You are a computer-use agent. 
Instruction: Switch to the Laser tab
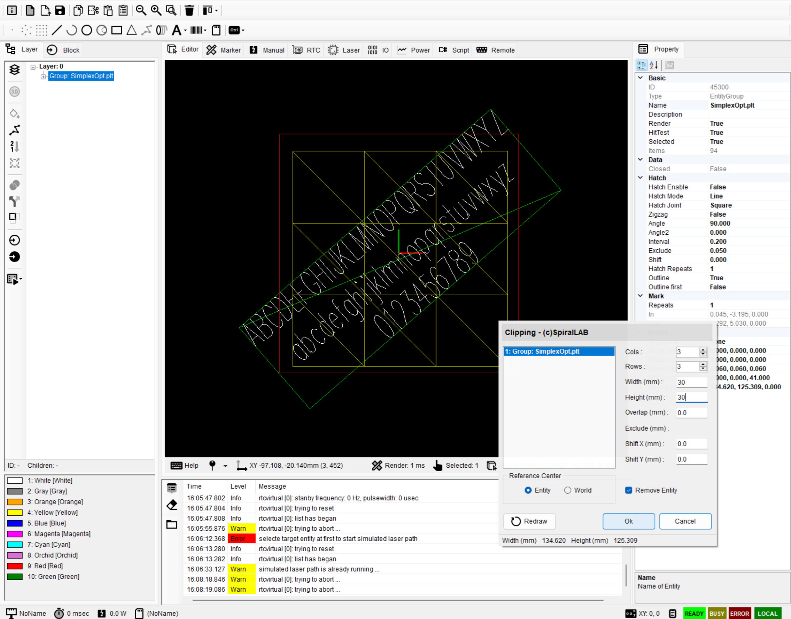[x=344, y=50]
